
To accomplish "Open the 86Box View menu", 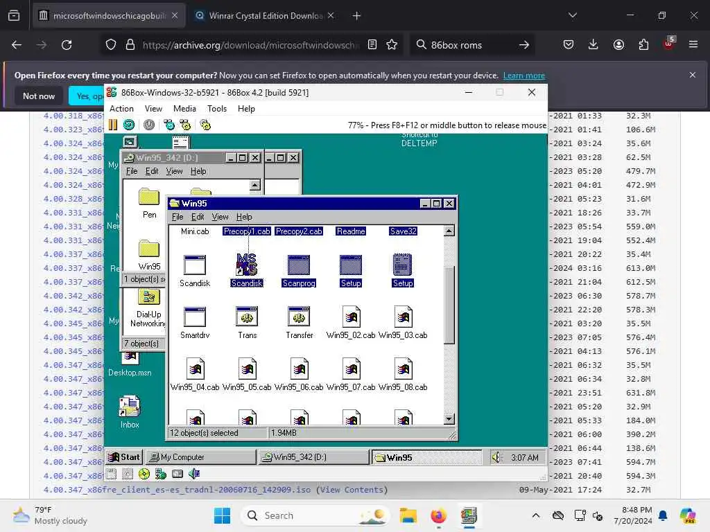I will coord(153,109).
